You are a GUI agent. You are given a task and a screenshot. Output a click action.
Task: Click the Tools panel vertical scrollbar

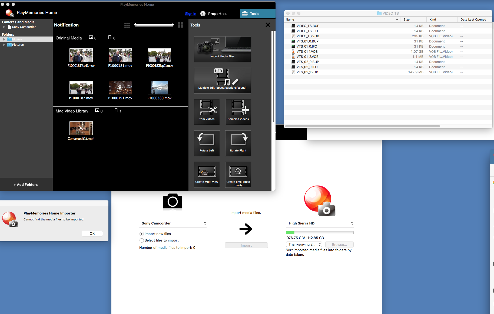273,76
